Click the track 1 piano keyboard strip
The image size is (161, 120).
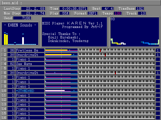117,50
